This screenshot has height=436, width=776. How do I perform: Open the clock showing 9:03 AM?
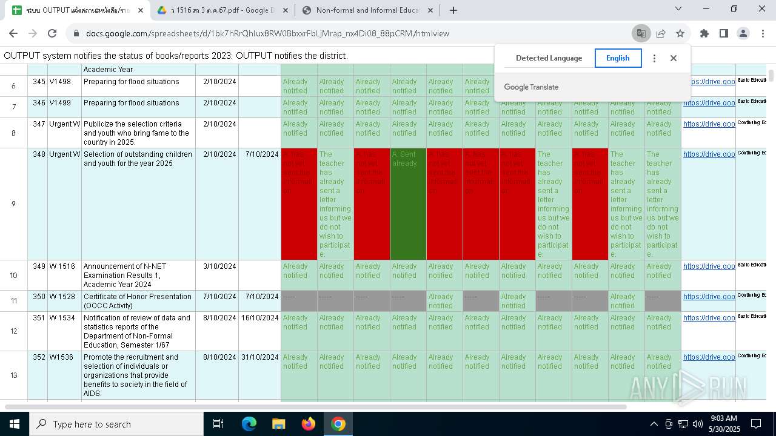point(725,424)
